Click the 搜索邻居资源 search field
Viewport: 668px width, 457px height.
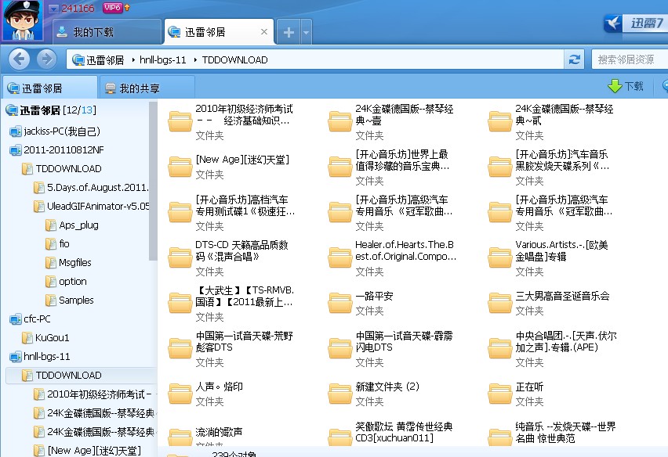tap(627, 58)
